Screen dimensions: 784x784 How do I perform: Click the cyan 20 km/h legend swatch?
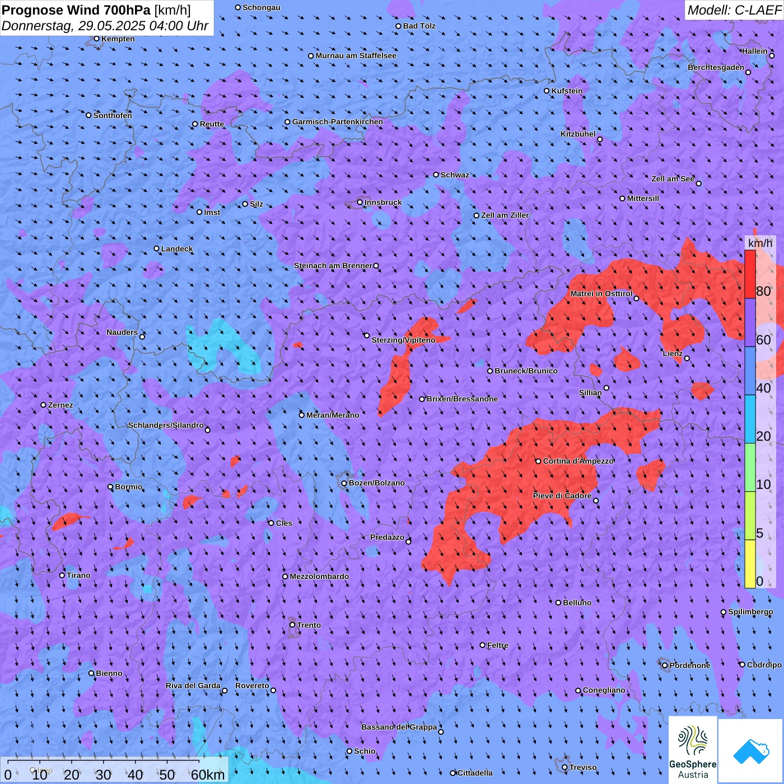[x=750, y=419]
